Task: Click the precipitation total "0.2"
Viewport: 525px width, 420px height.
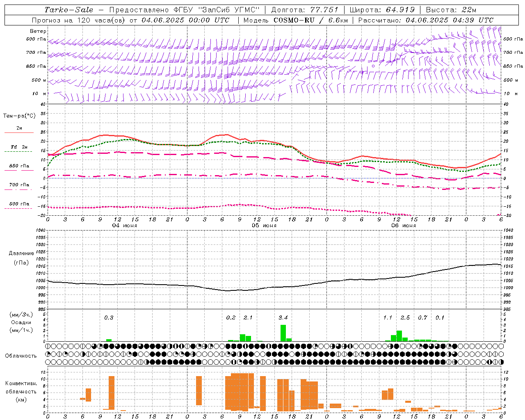Action: click(231, 318)
